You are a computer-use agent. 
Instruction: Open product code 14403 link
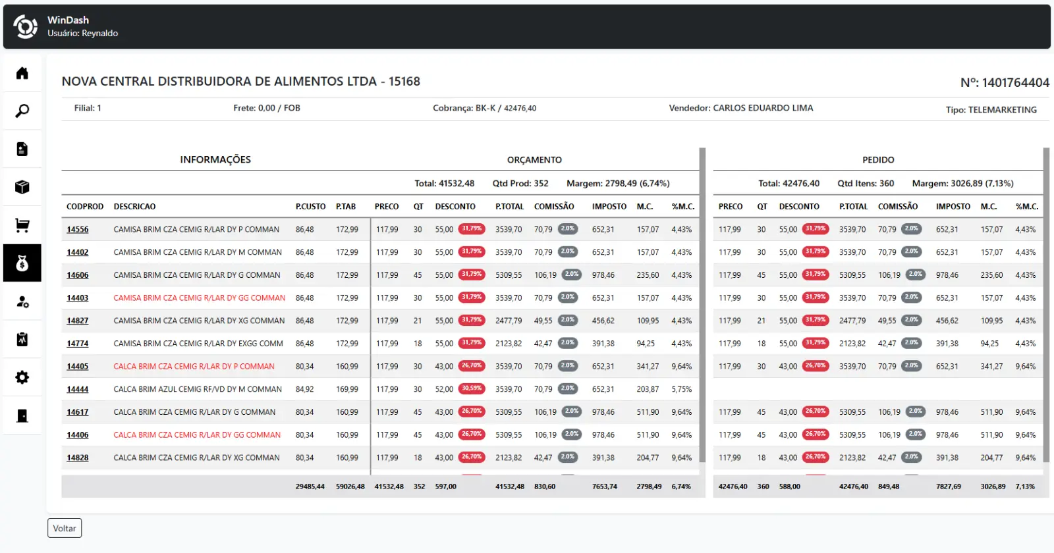[x=77, y=298]
